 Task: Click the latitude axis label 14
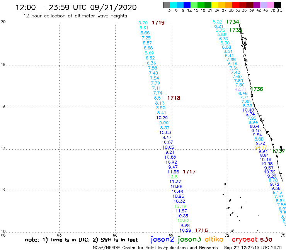3,149
